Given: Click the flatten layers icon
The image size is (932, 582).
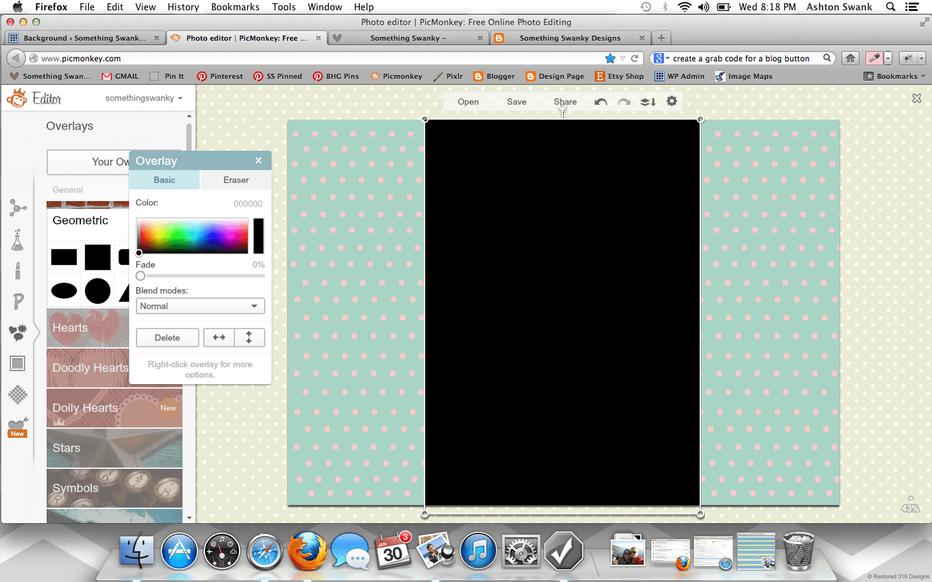Looking at the screenshot, I should click(x=648, y=102).
